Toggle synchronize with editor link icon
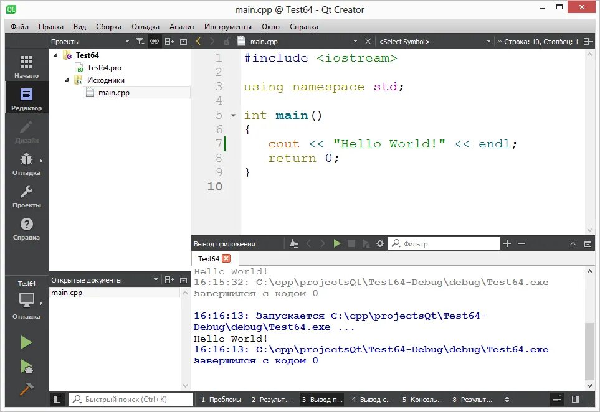Image resolution: width=600 pixels, height=412 pixels. click(x=155, y=41)
